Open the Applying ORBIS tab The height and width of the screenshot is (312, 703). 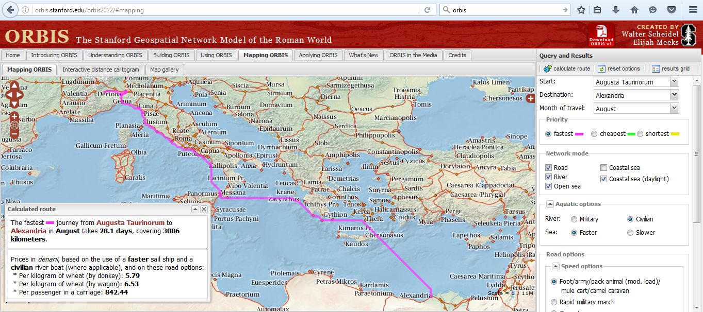pyautogui.click(x=318, y=55)
